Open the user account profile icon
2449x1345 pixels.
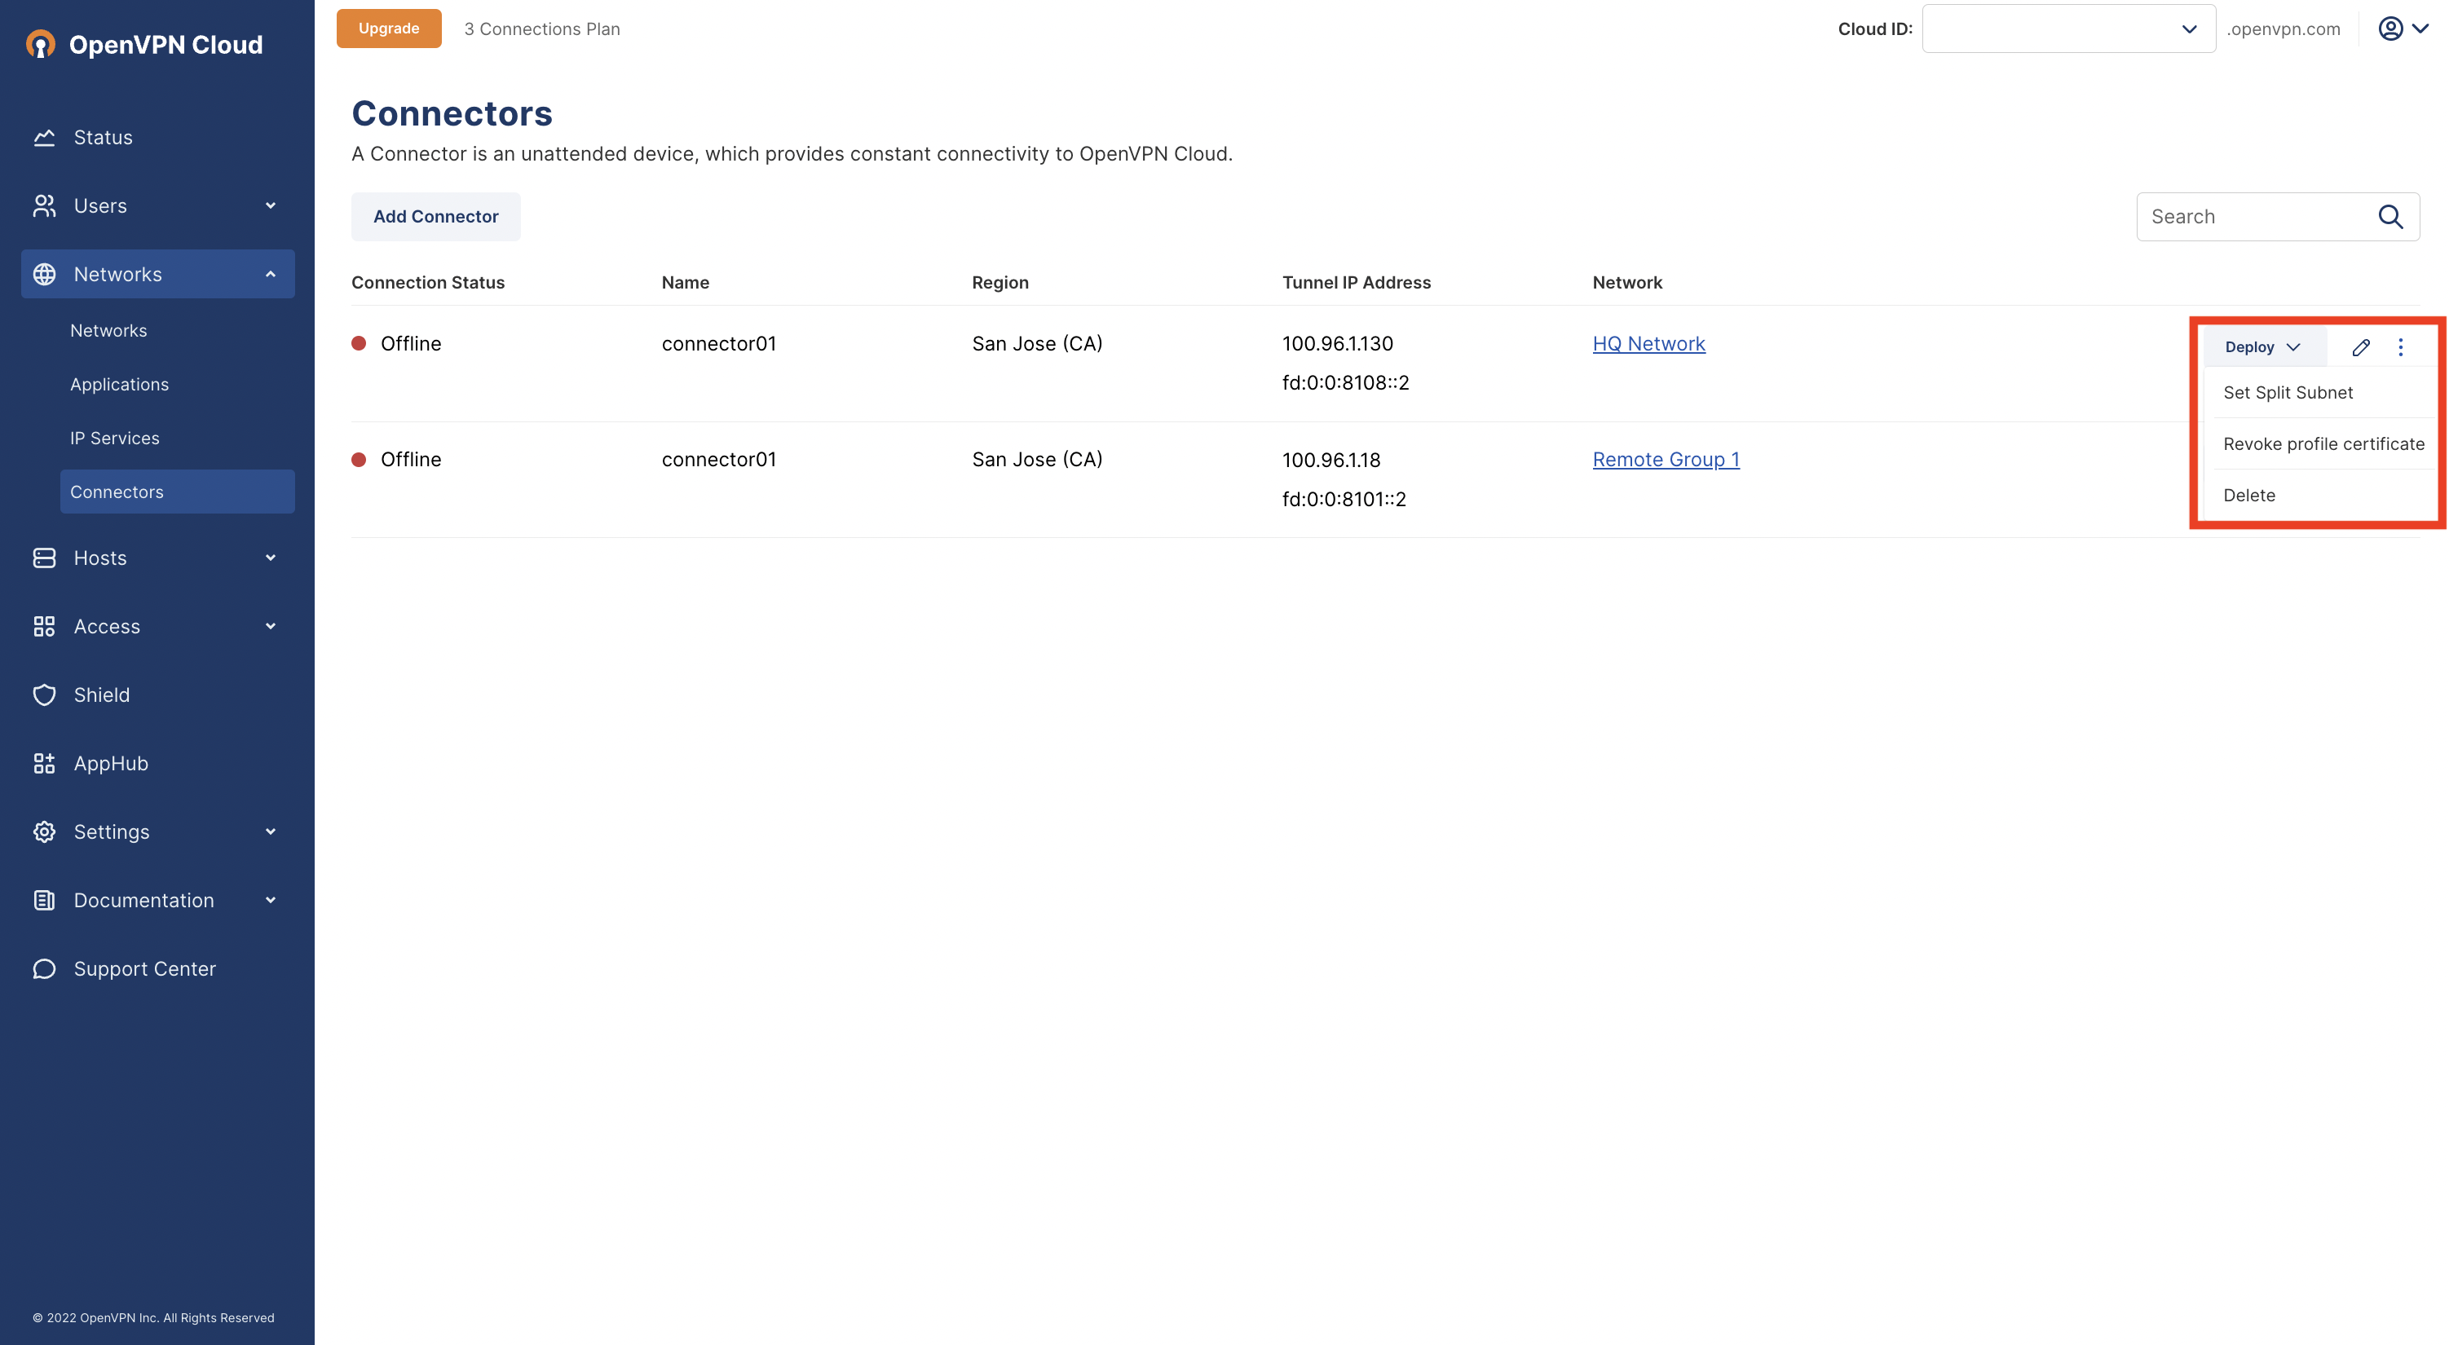(2390, 29)
